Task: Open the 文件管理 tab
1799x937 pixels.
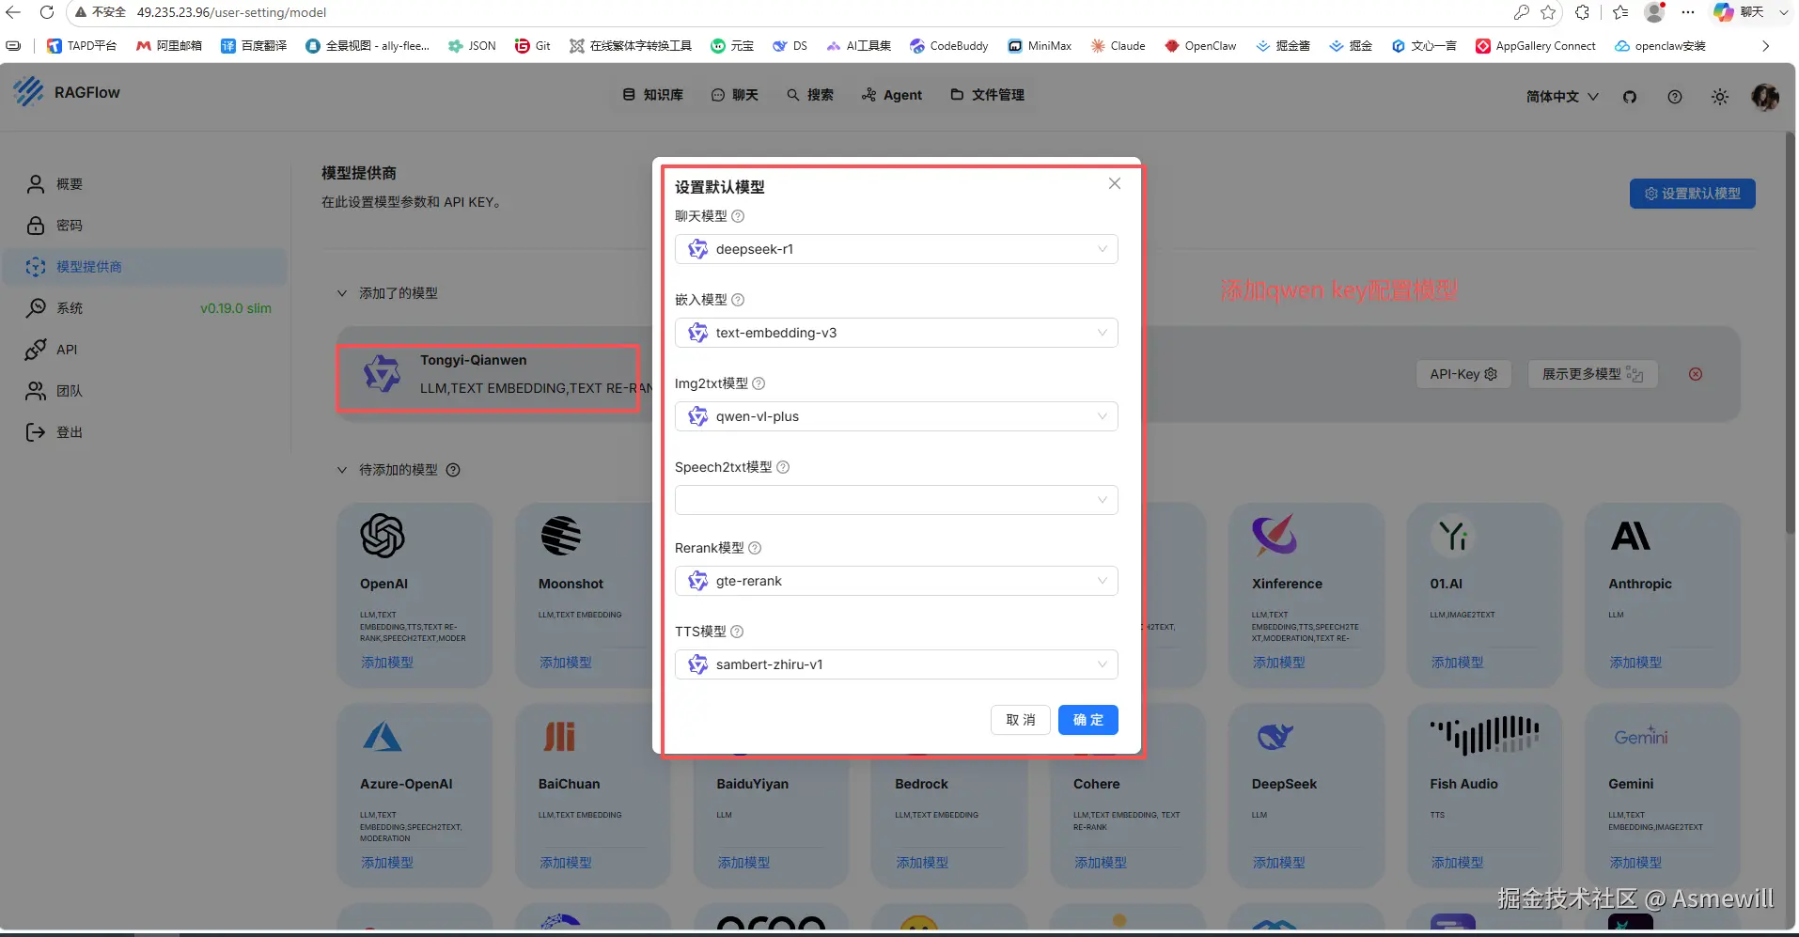Action: (x=988, y=95)
